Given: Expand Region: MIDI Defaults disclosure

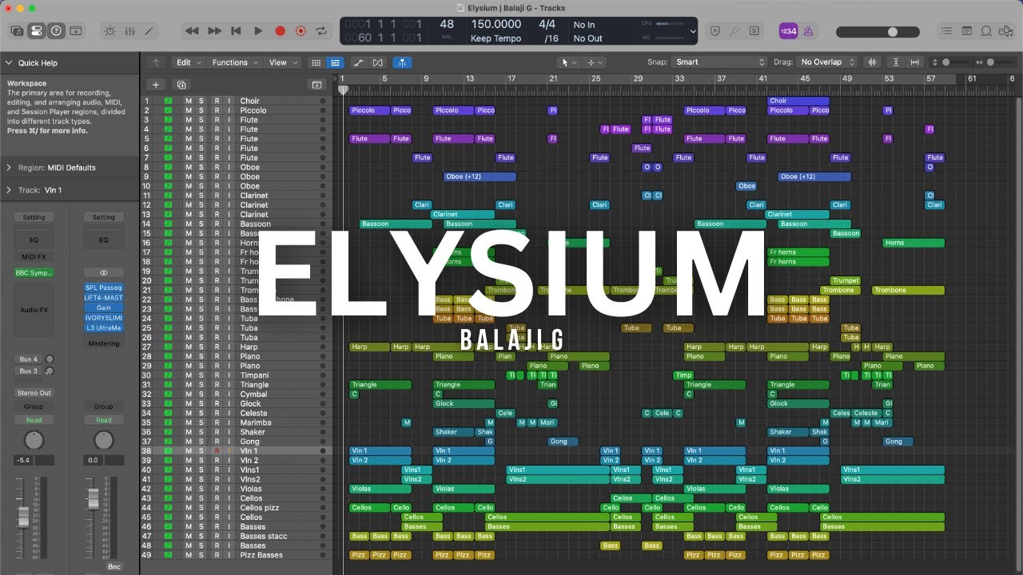Looking at the screenshot, I should (9, 168).
